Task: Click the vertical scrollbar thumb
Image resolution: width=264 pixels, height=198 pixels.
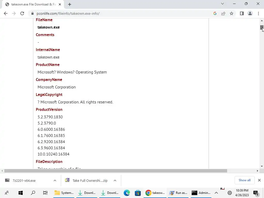Action: (x=262, y=27)
